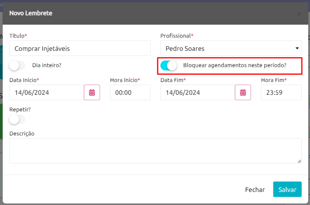Open the calendar picker for Data Fim
The height and width of the screenshot is (205, 310).
(x=243, y=92)
